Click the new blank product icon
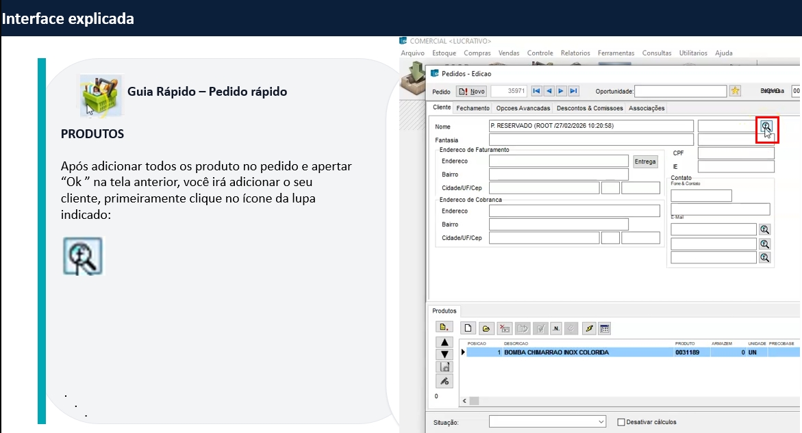Screen dimensions: 802x433 pyautogui.click(x=468, y=329)
